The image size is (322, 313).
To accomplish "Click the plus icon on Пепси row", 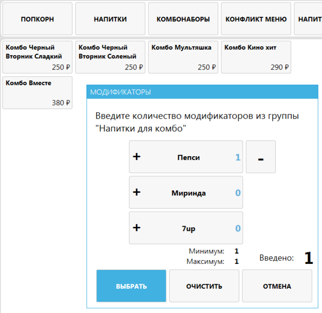I will point(137,157).
